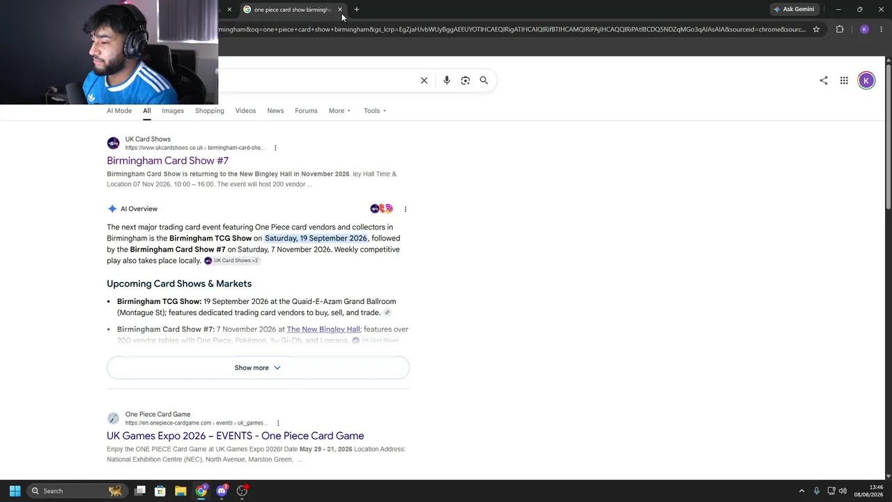Open the Windows Start menu
892x502 pixels.
[15, 491]
